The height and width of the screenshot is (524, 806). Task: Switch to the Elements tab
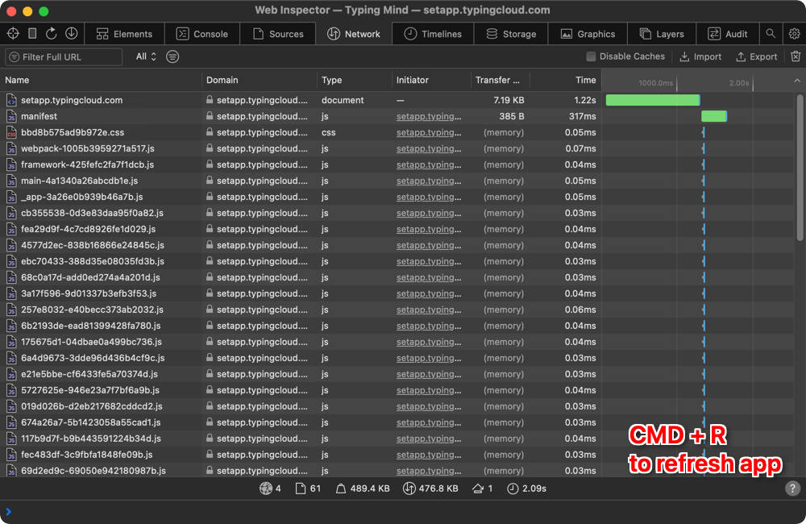tap(124, 34)
